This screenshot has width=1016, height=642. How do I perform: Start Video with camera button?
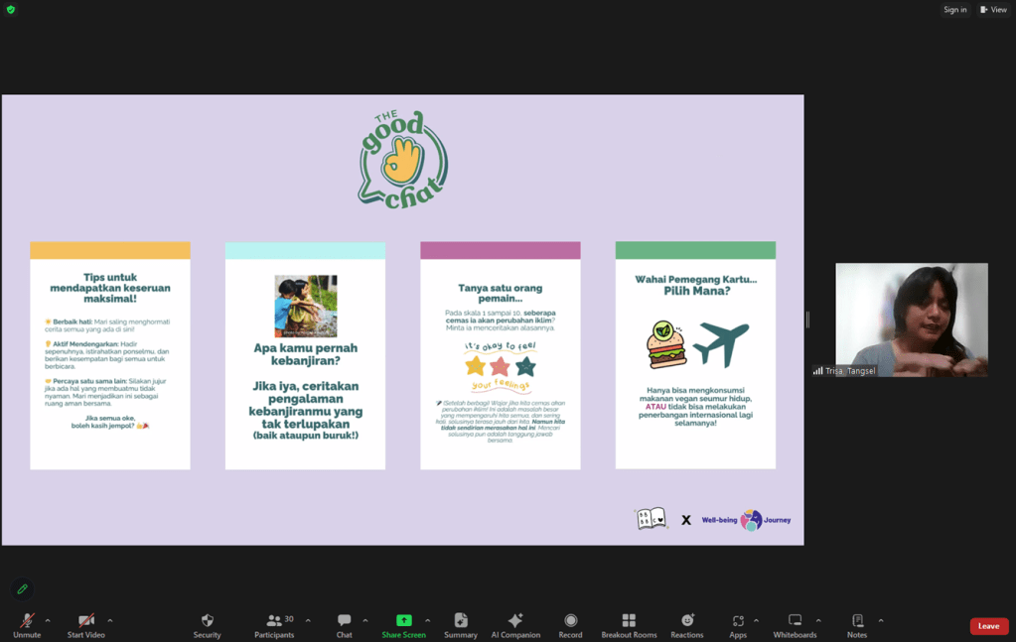coord(86,621)
